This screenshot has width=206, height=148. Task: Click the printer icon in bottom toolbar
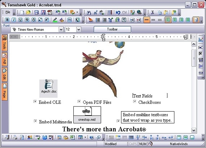[x=15, y=138]
